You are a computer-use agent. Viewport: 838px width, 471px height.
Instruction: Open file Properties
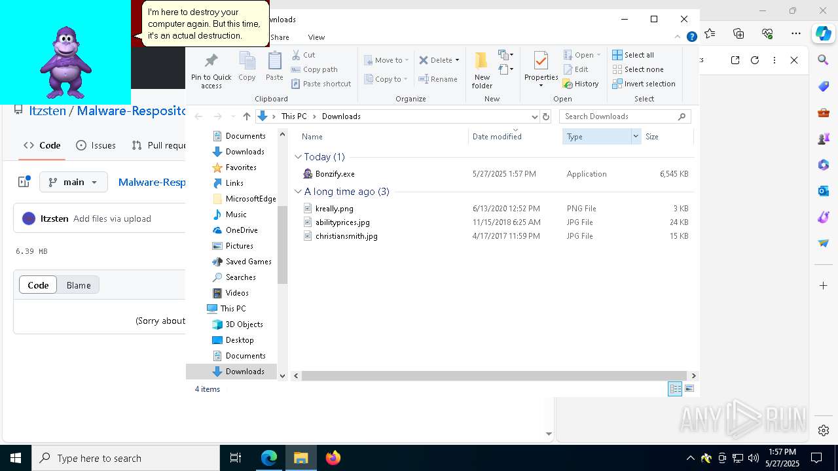[541, 70]
